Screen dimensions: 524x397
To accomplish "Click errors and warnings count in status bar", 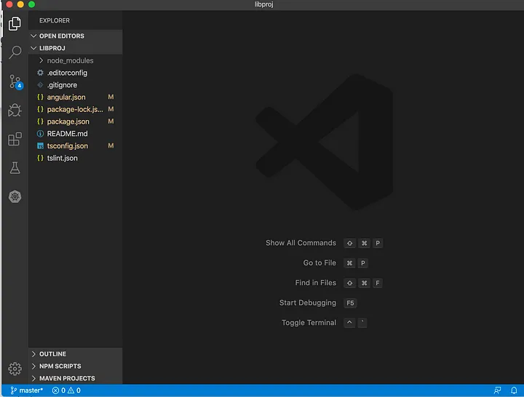I will [67, 390].
